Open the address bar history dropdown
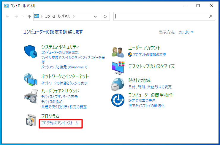This screenshot has height=145, width=220. pyautogui.click(x=95, y=17)
